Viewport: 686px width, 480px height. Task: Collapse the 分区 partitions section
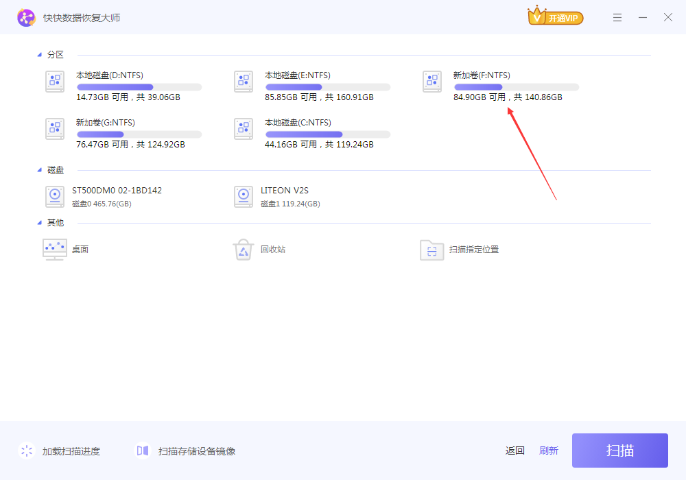(40, 55)
